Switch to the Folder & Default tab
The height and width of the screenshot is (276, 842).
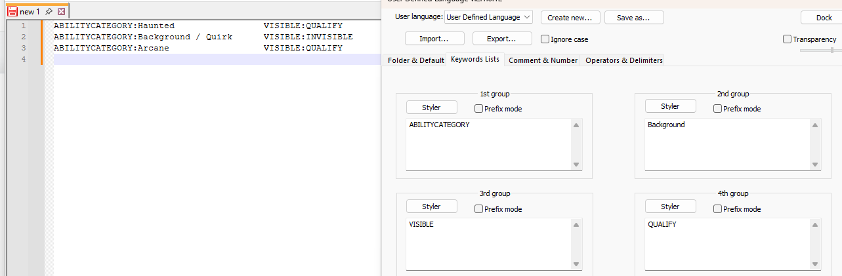point(415,60)
